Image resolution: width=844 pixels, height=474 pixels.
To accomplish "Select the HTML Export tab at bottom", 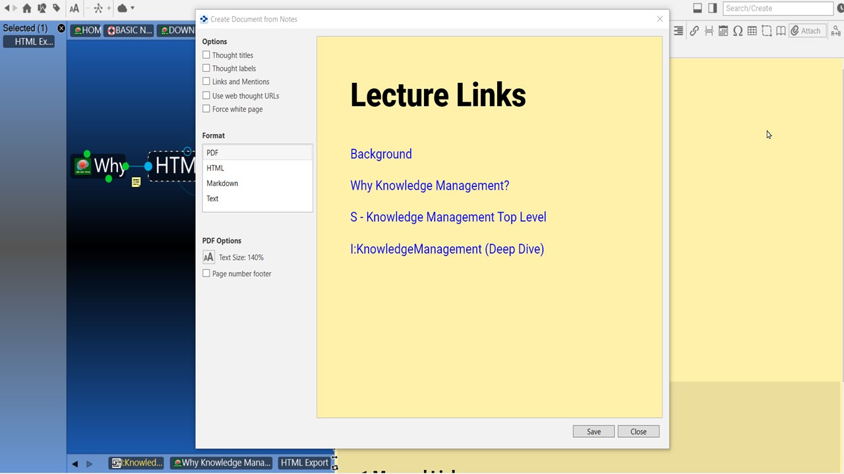I will click(x=304, y=463).
